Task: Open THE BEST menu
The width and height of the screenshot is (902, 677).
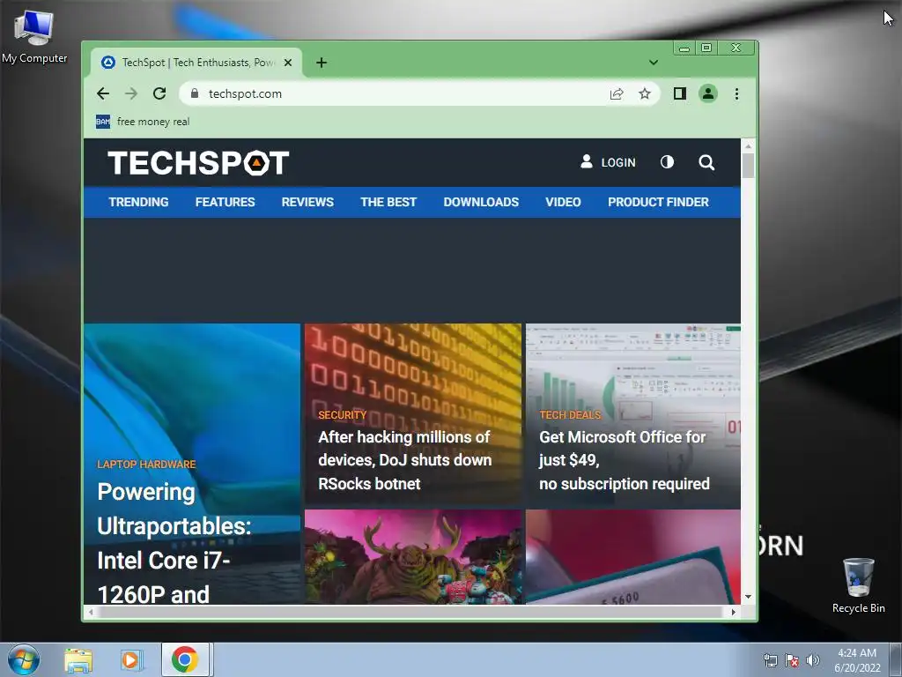Action: 388,202
